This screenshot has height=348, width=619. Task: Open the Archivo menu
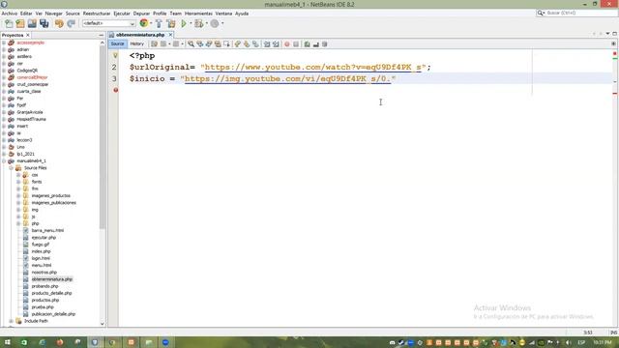click(x=10, y=14)
